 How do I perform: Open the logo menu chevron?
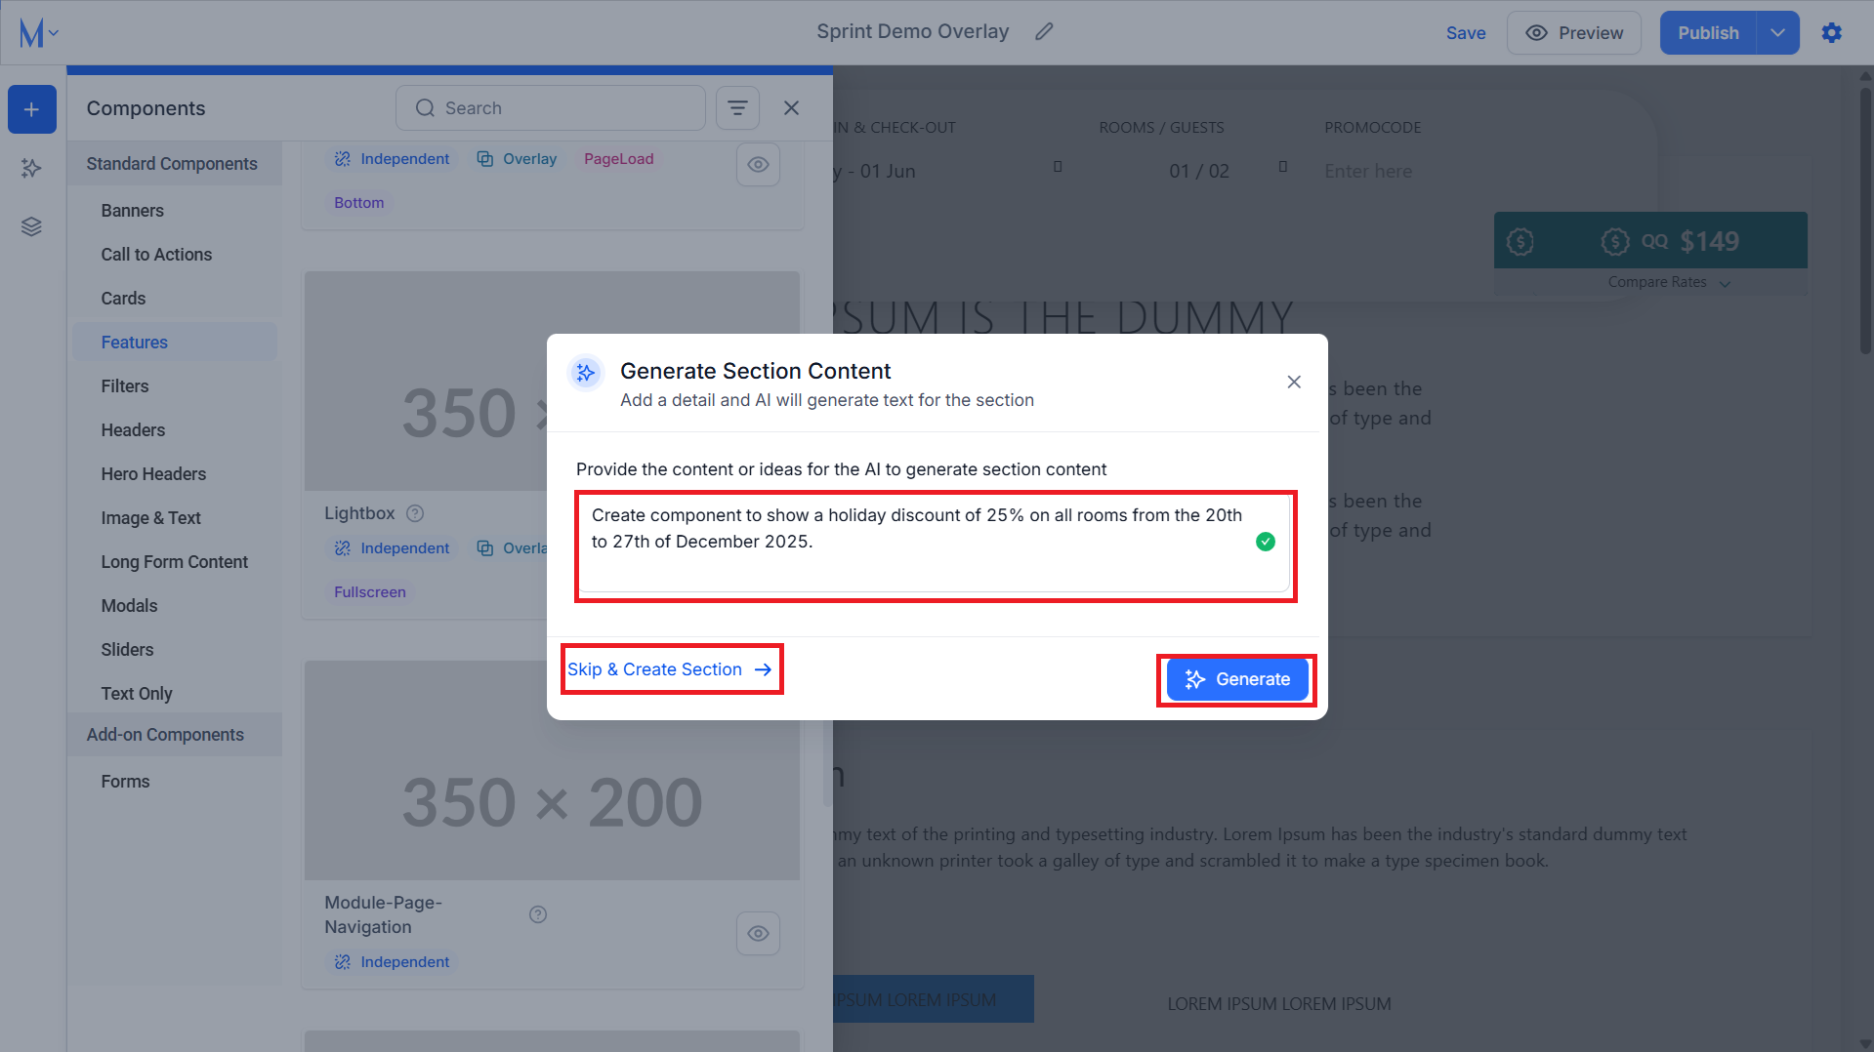click(54, 33)
